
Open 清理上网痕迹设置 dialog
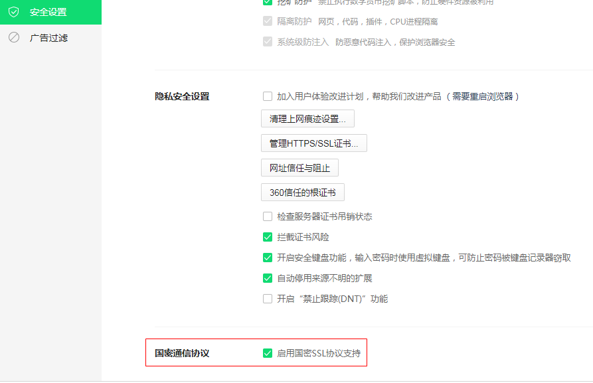coord(307,119)
